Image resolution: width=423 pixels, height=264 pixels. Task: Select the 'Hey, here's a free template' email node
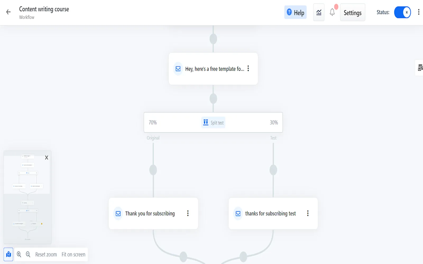[213, 69]
